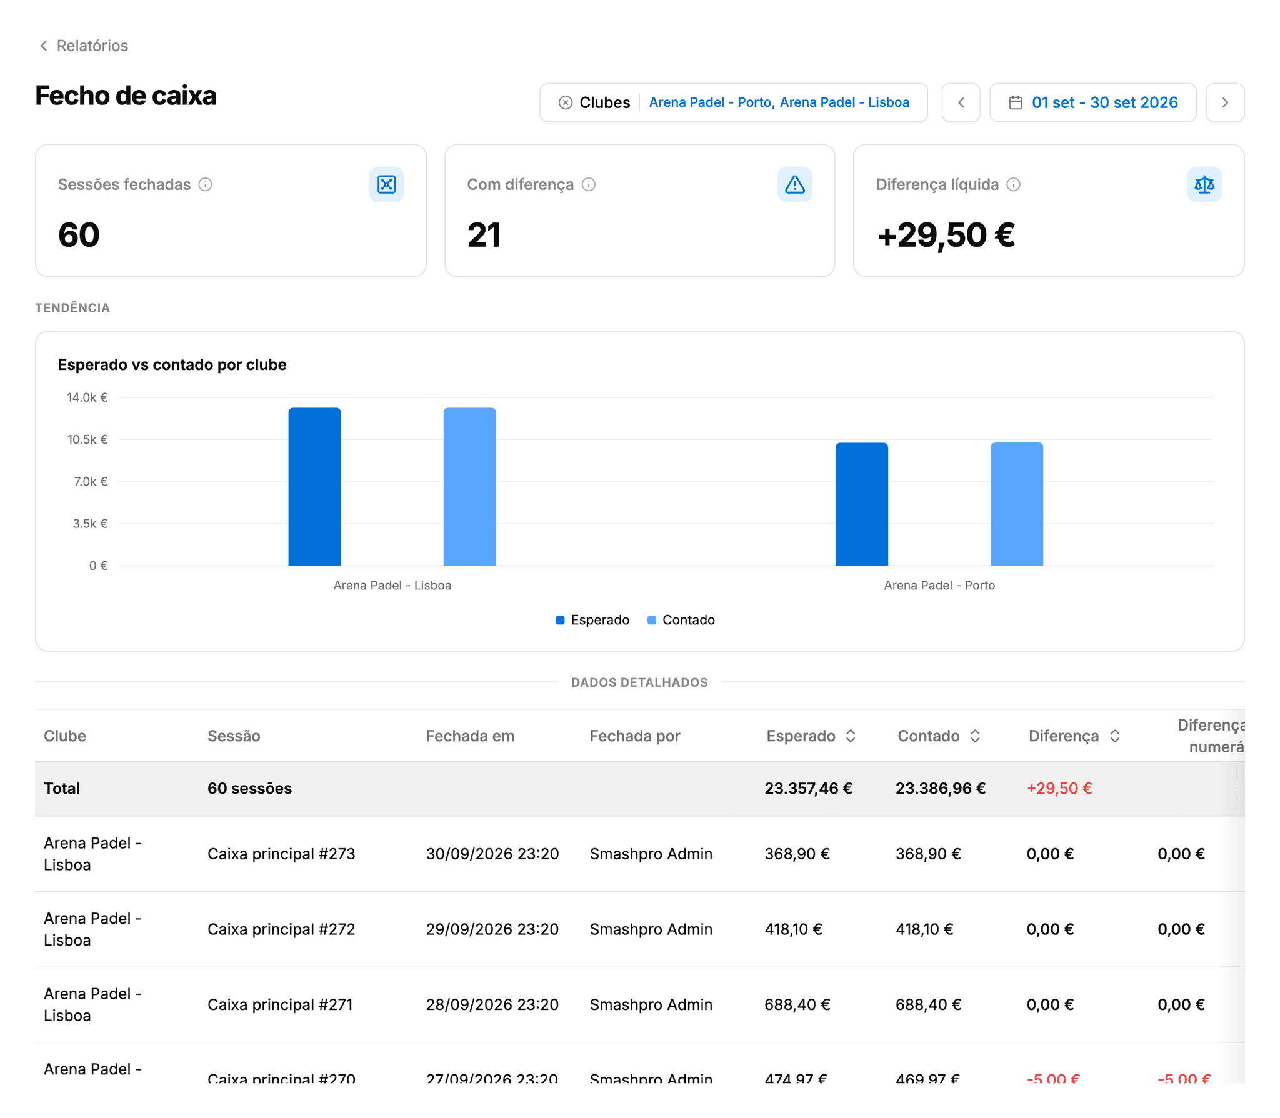
Task: Click the Clube column header
Action: click(65, 736)
